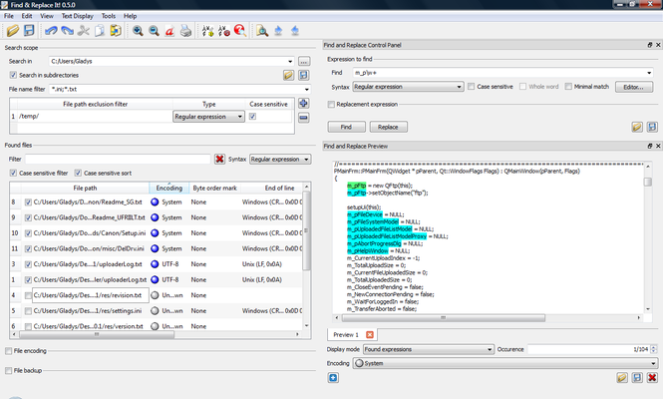Toggle Search in subdirectories checkbox
Image resolution: width=663 pixels, height=399 pixels.
[13, 75]
